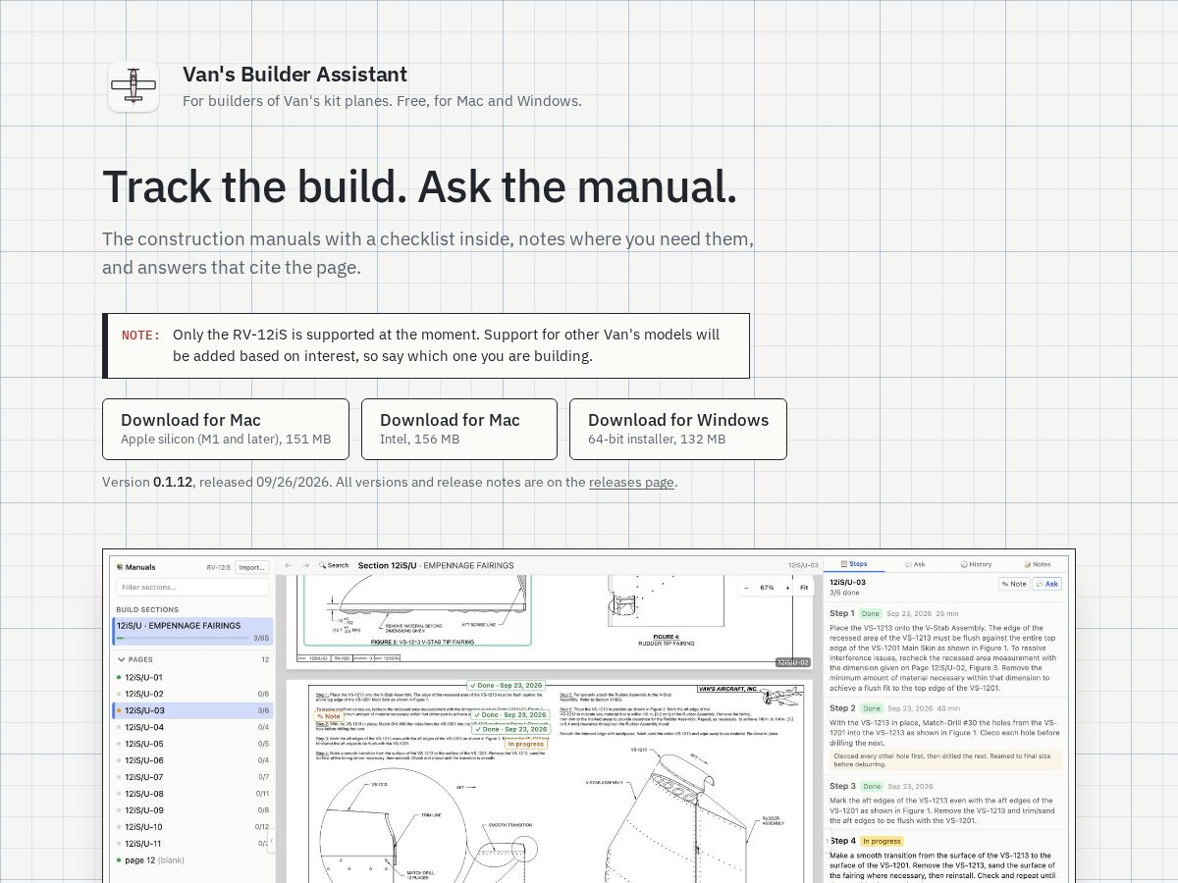1178x883 pixels.
Task: Open page 12iS/U-11 in sidebar
Action: point(192,844)
